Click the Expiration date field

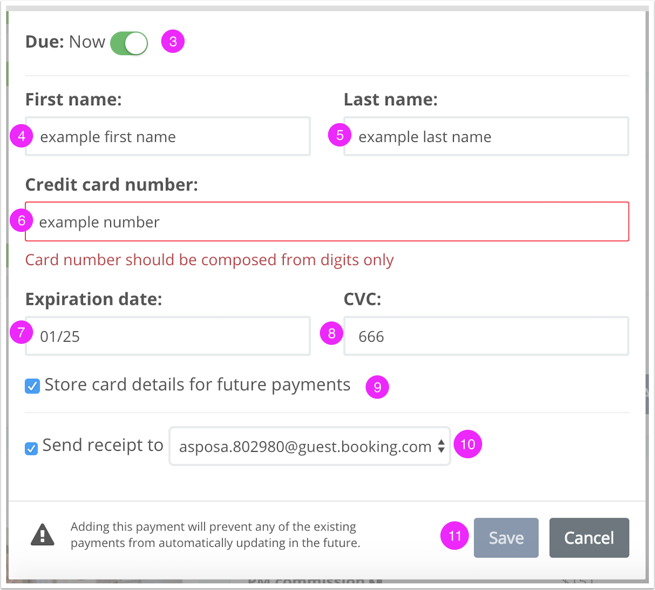point(168,336)
